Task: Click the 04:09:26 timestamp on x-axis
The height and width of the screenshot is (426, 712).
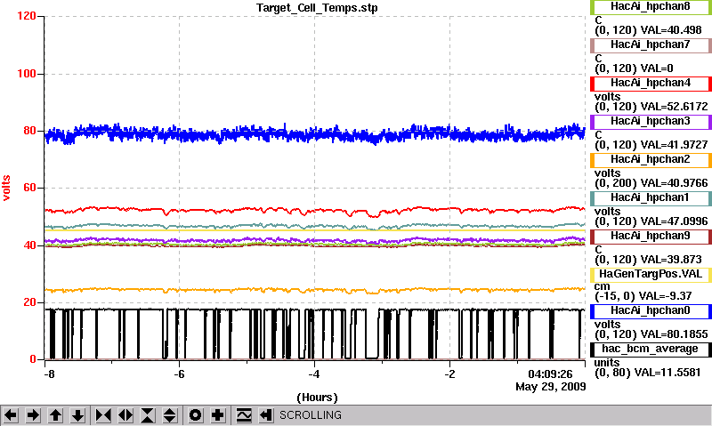Action: (x=550, y=374)
